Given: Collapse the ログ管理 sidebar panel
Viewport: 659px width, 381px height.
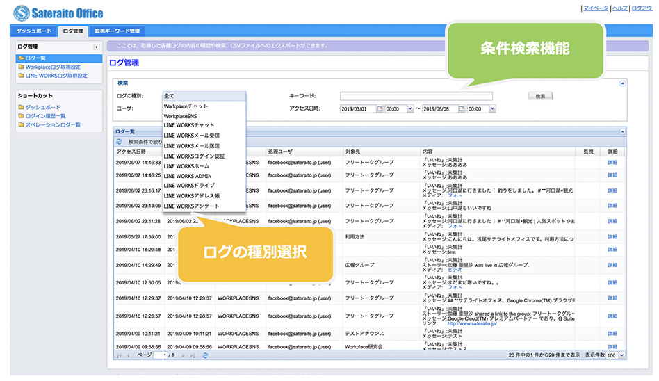Looking at the screenshot, I should click(96, 47).
